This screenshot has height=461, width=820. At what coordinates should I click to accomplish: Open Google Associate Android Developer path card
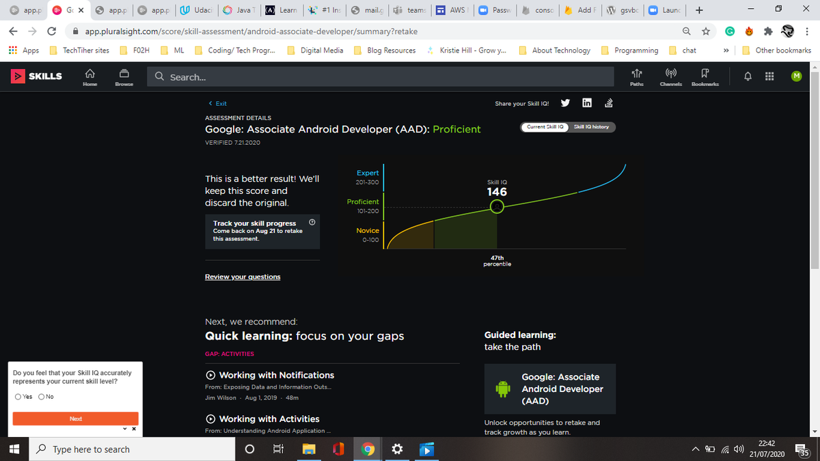point(550,389)
